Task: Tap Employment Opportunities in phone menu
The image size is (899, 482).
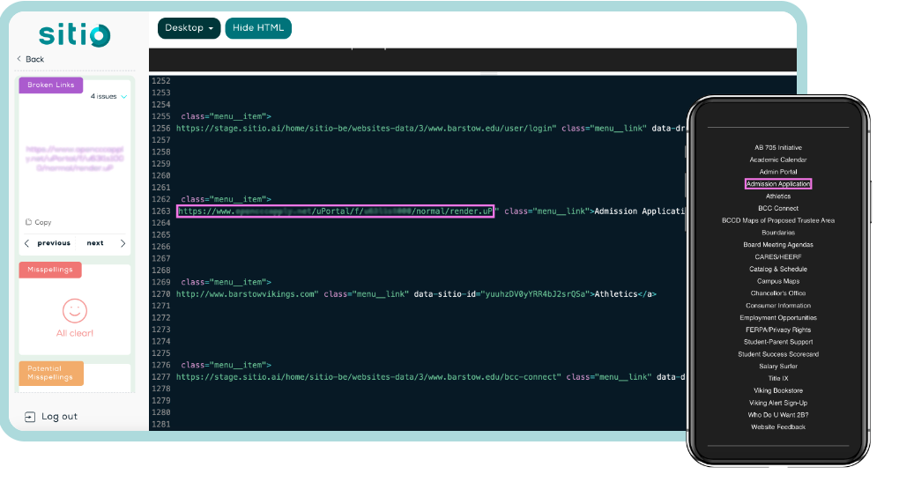Action: (x=778, y=318)
